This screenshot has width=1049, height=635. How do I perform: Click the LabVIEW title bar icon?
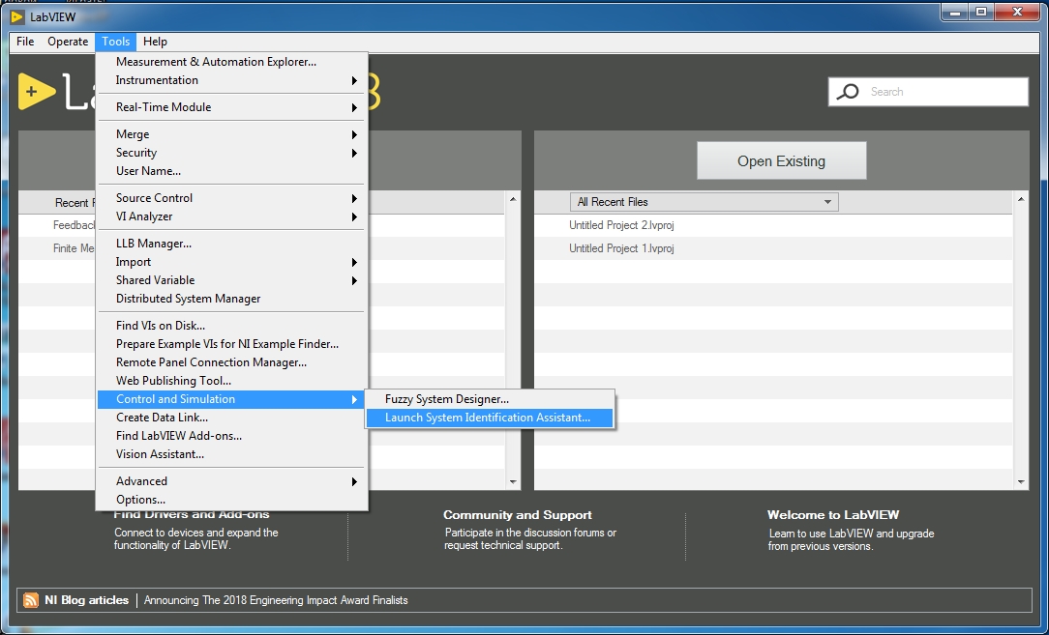pyautogui.click(x=17, y=16)
